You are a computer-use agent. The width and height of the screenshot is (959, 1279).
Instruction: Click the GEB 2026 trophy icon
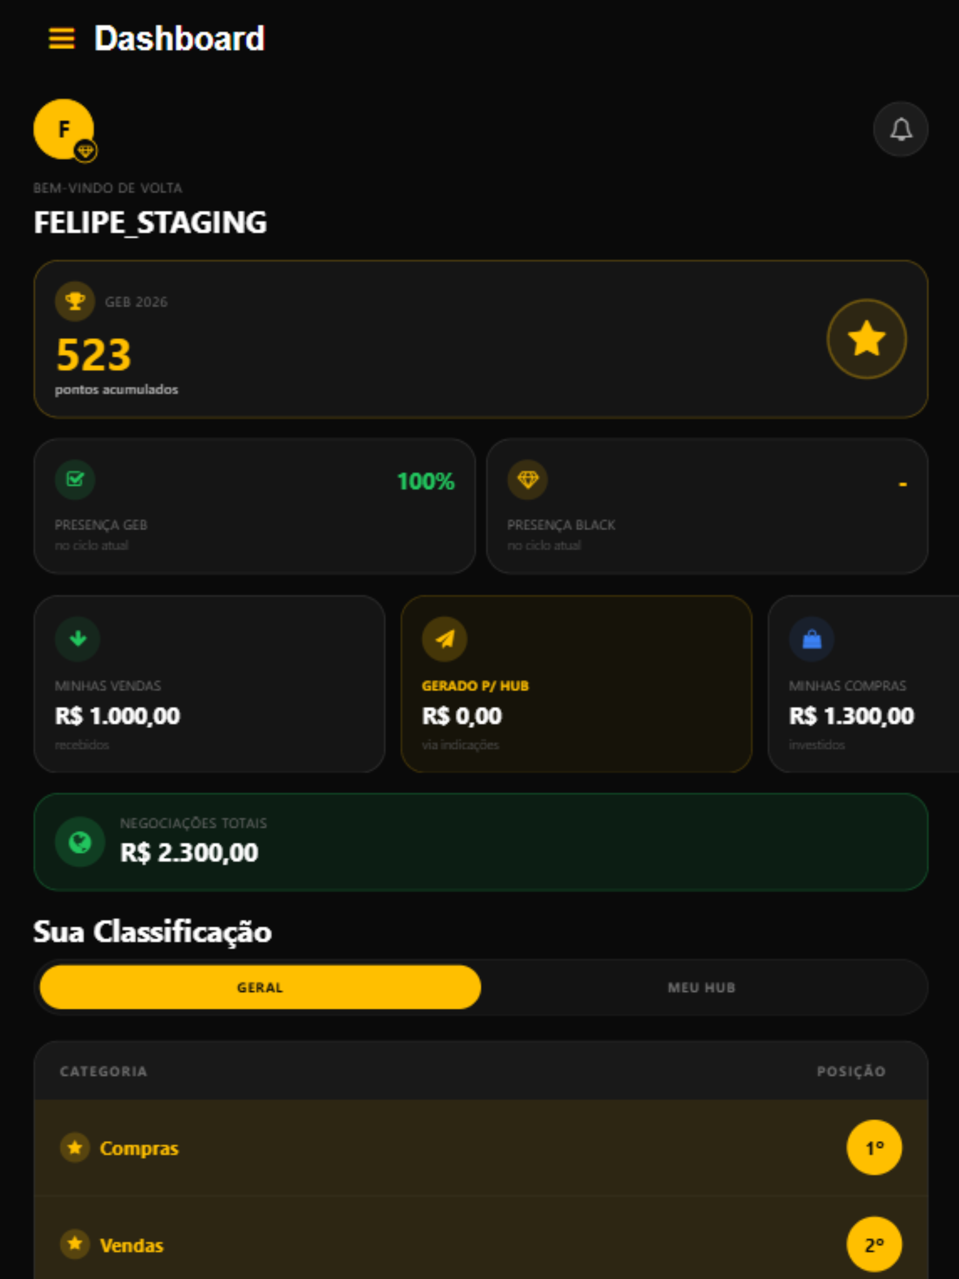click(x=75, y=301)
